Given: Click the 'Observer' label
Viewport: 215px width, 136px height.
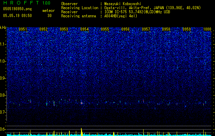Looking at the screenshot, I should 69,4.
